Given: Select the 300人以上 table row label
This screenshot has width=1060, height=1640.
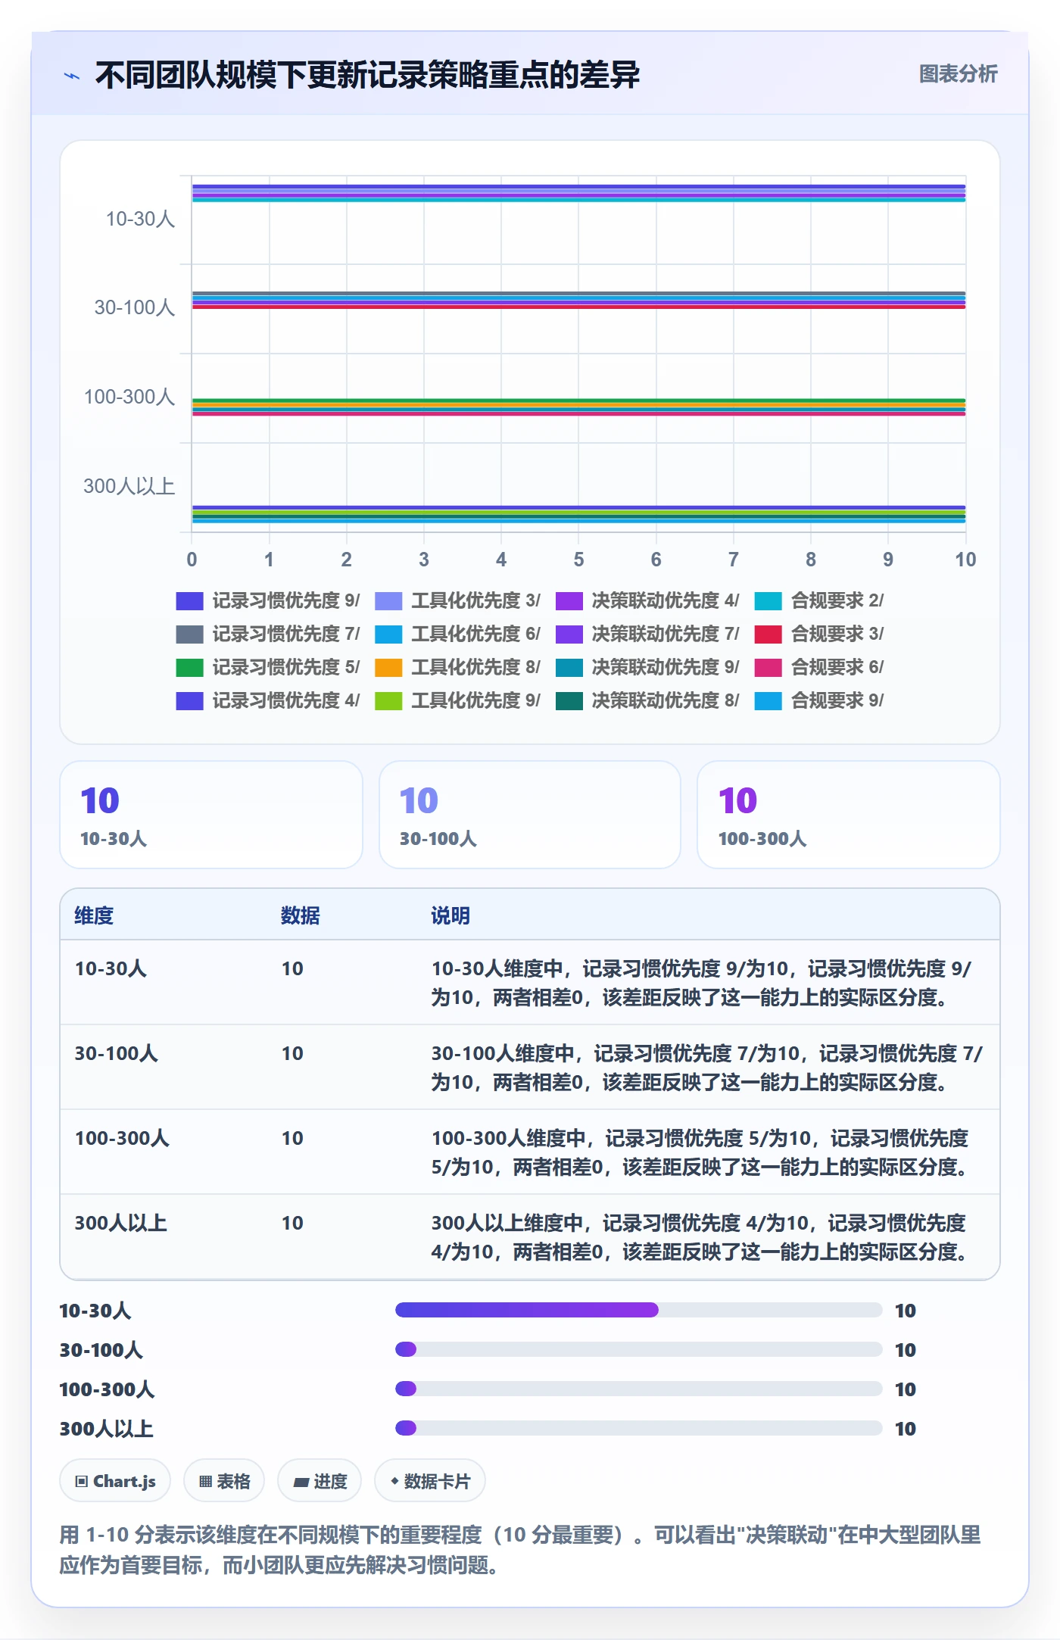Looking at the screenshot, I should coord(120,1224).
